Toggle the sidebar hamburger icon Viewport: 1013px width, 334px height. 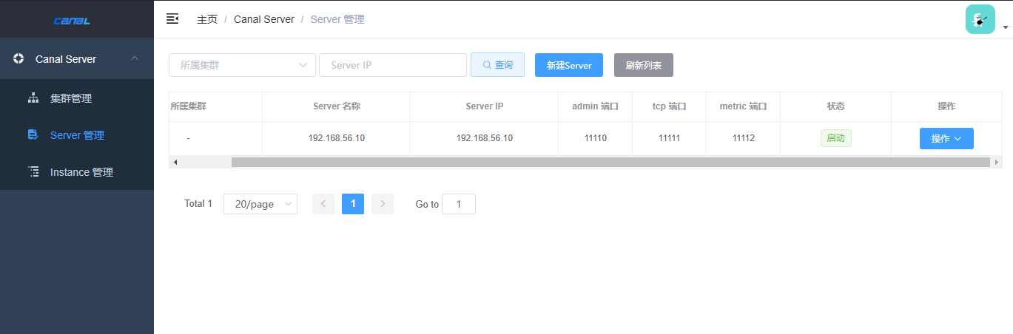click(x=172, y=18)
